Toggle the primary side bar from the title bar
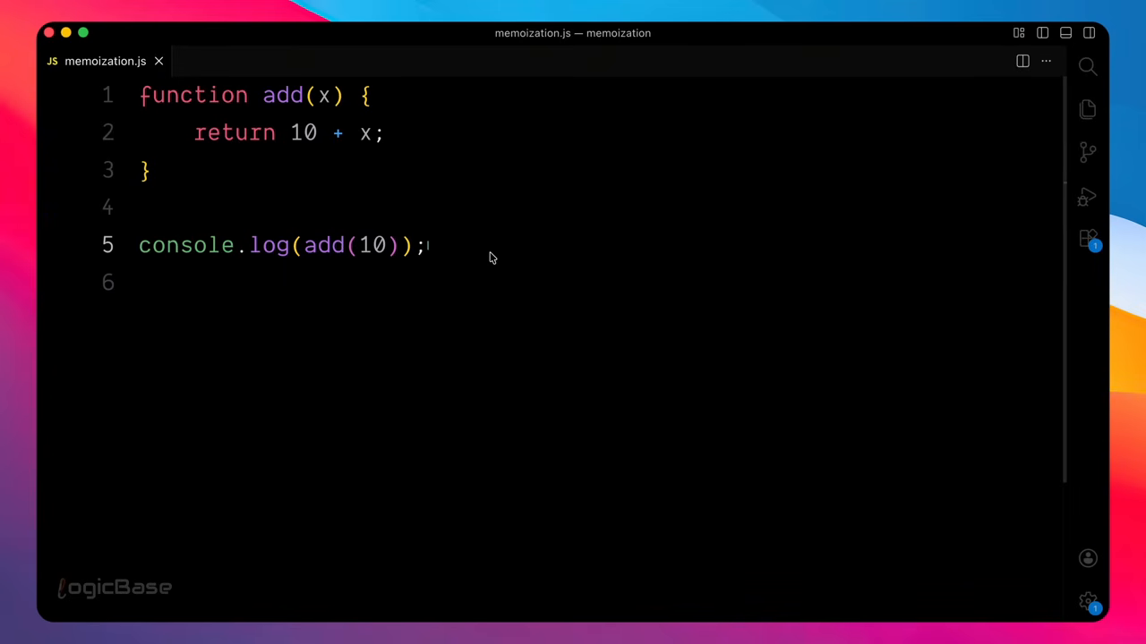The image size is (1146, 644). coord(1042,33)
